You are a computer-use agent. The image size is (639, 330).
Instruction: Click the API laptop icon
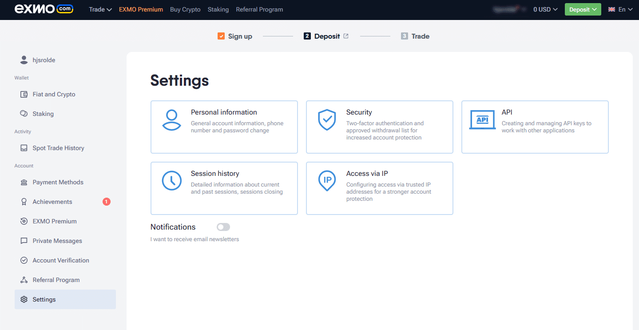(482, 120)
